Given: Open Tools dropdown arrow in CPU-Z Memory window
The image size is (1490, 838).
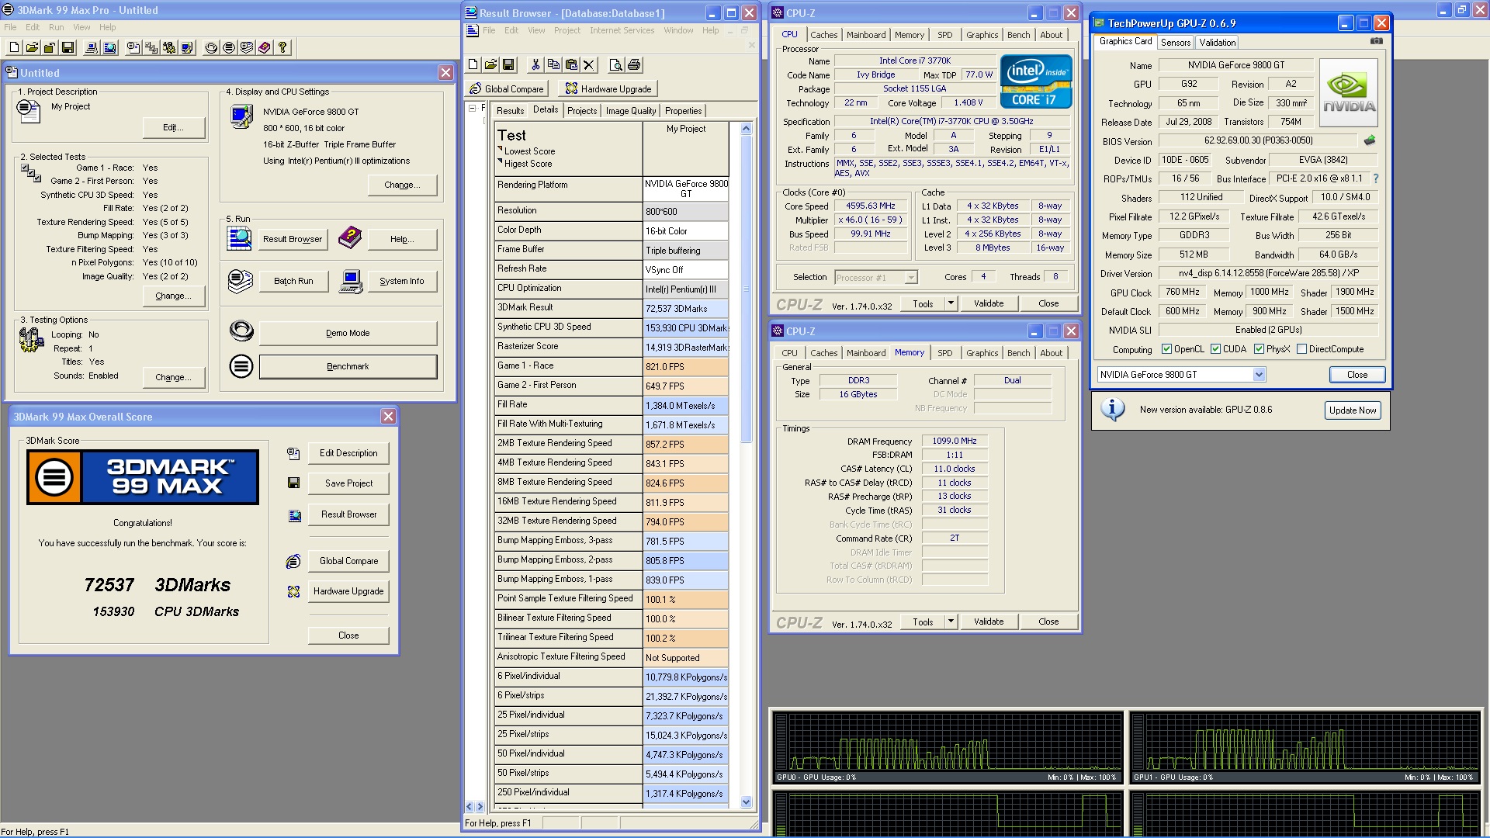Looking at the screenshot, I should pos(951,622).
